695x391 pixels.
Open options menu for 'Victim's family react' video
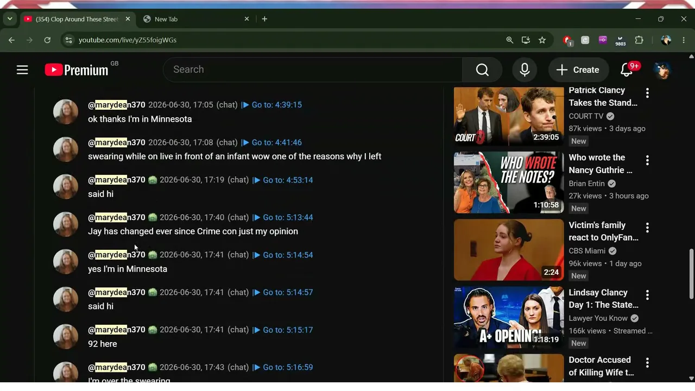(x=647, y=228)
